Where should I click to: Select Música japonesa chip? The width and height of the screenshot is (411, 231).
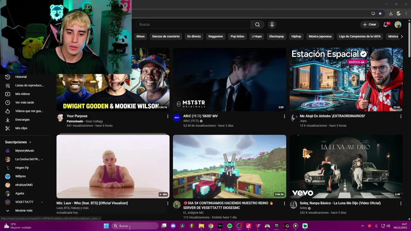320,37
